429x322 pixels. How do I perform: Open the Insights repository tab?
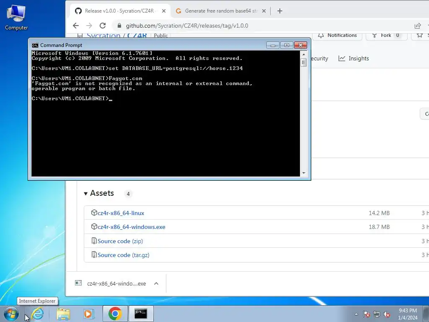[354, 58]
